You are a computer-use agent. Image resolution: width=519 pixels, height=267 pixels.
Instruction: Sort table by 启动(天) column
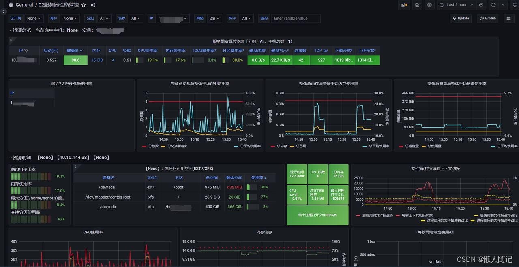pos(51,51)
